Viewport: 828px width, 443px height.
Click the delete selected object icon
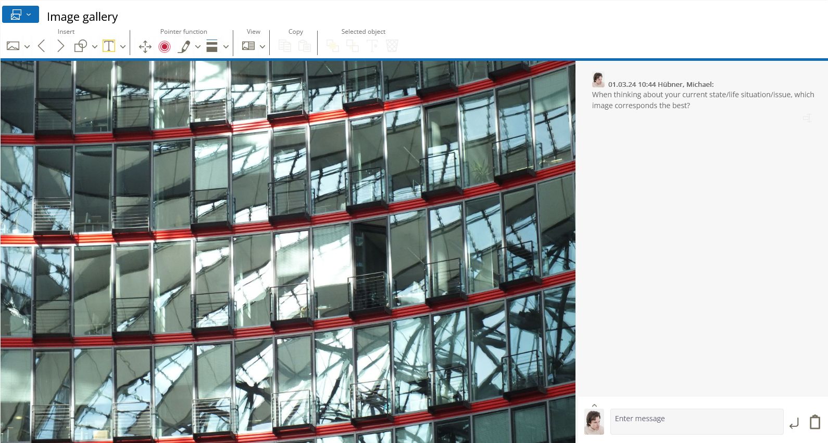[392, 46]
